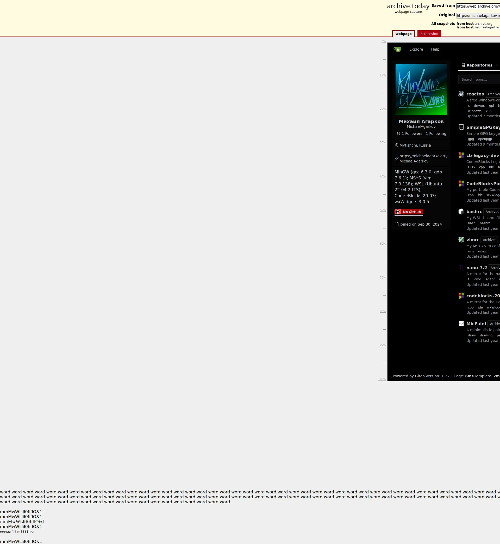Click the Михаил Агарков profile avatar image
Viewport: 500px width, 544px height.
coord(421,90)
